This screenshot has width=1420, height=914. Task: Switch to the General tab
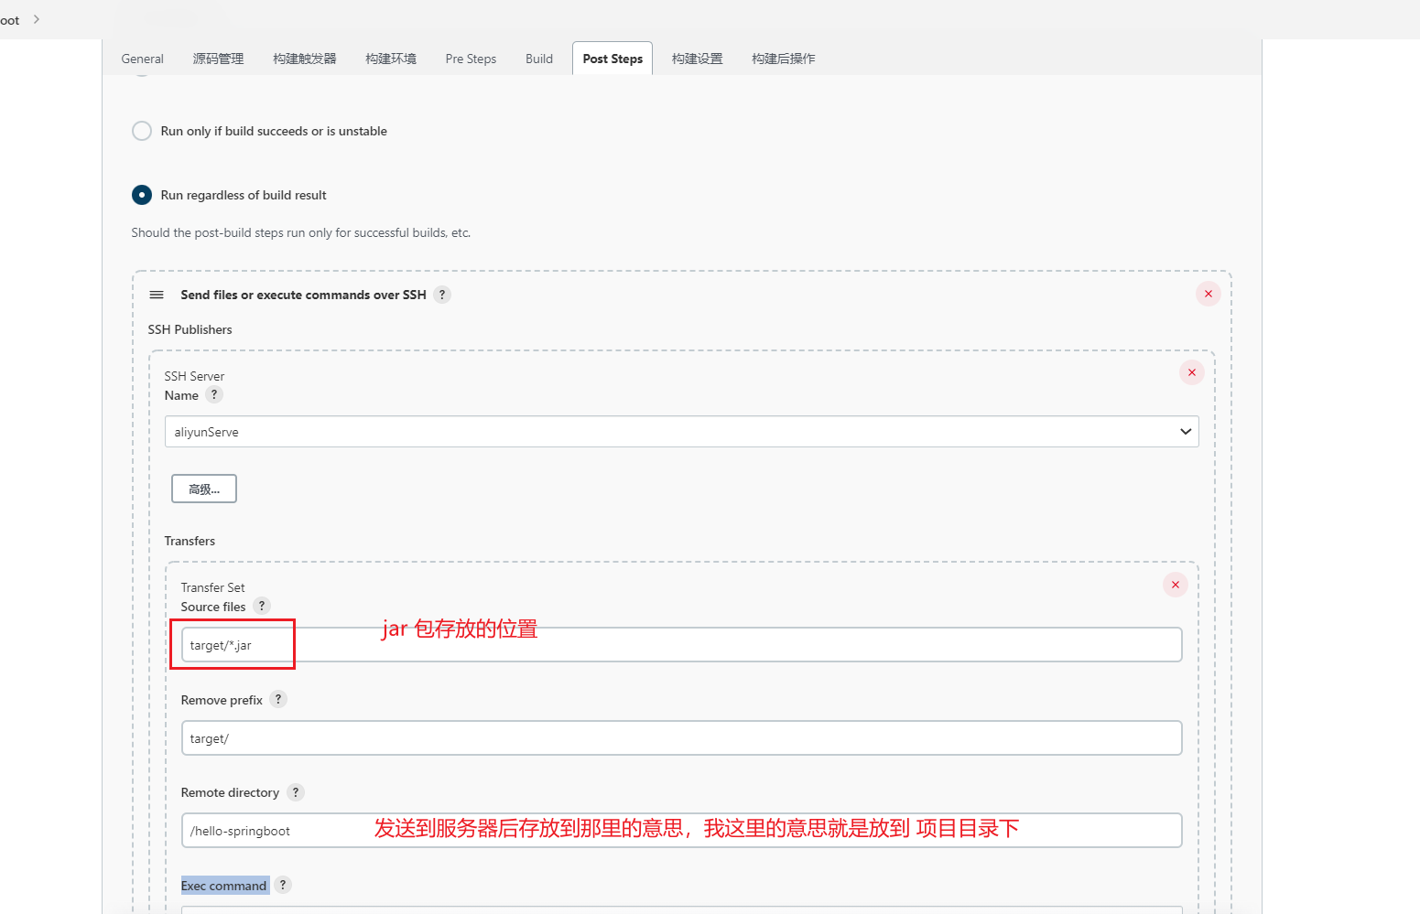pyautogui.click(x=142, y=59)
